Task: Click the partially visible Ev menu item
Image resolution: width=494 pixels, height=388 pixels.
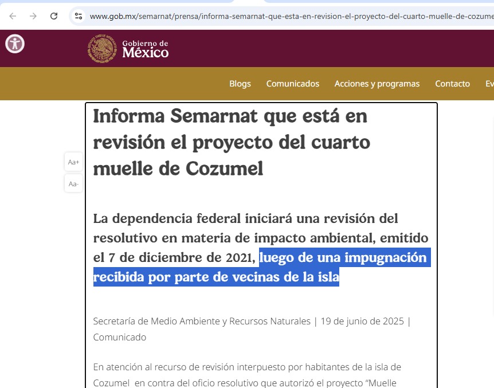Action: pyautogui.click(x=489, y=84)
